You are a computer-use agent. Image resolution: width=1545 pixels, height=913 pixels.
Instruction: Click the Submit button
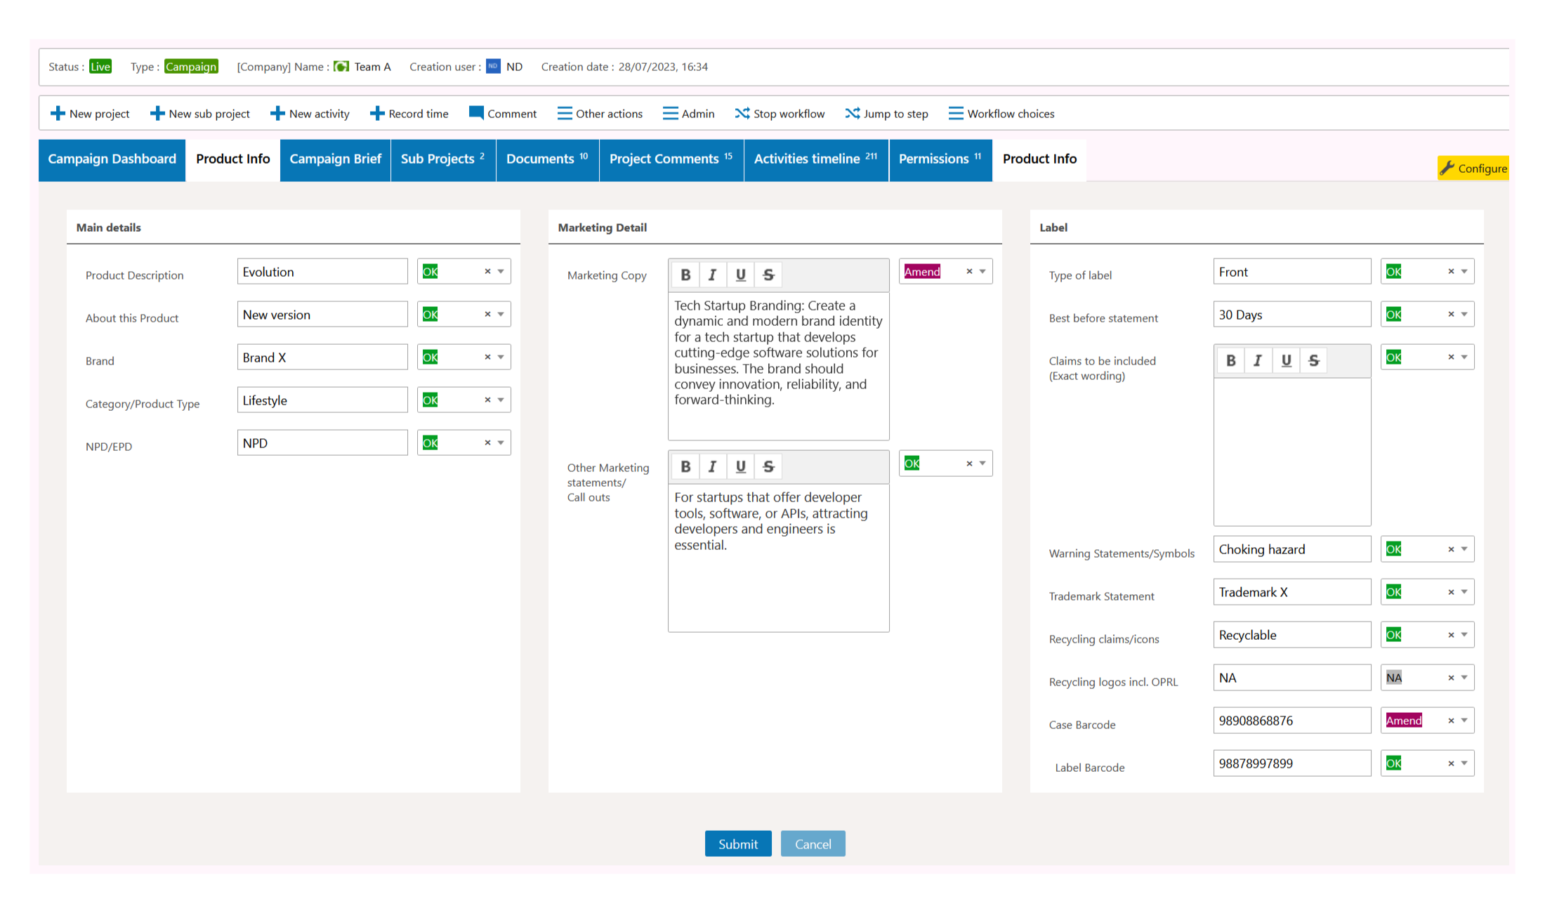pyautogui.click(x=737, y=844)
